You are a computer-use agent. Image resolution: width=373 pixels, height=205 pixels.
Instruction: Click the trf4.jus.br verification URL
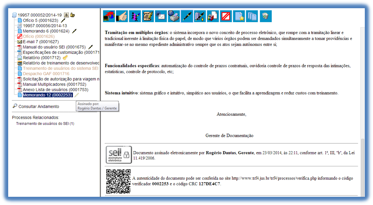coord(274,178)
